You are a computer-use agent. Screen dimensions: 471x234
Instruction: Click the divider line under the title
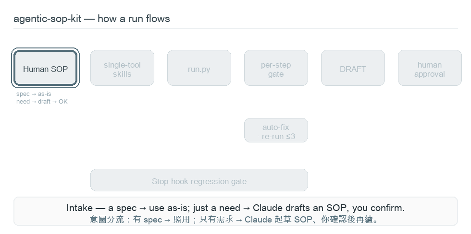(235, 28)
